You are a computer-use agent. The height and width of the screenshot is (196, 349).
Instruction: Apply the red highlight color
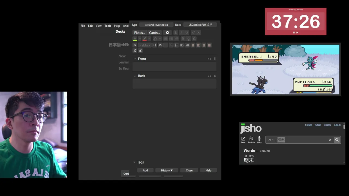tap(145, 39)
